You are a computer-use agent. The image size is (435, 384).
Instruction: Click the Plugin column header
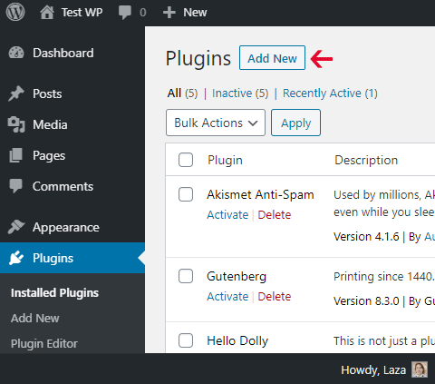click(225, 160)
